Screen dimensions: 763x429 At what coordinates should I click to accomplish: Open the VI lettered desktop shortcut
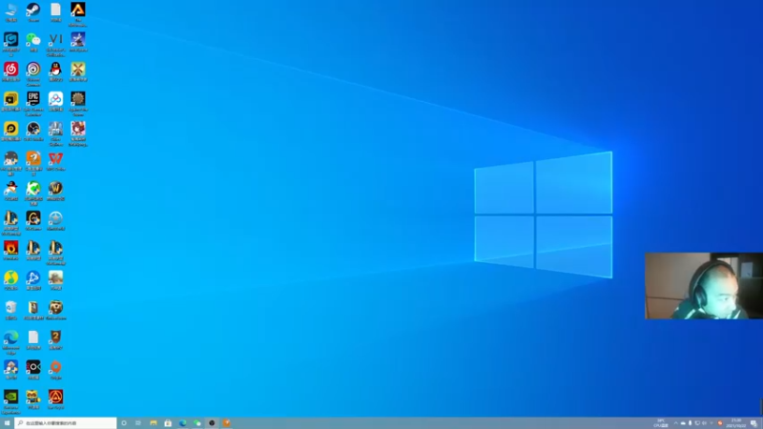click(x=55, y=44)
